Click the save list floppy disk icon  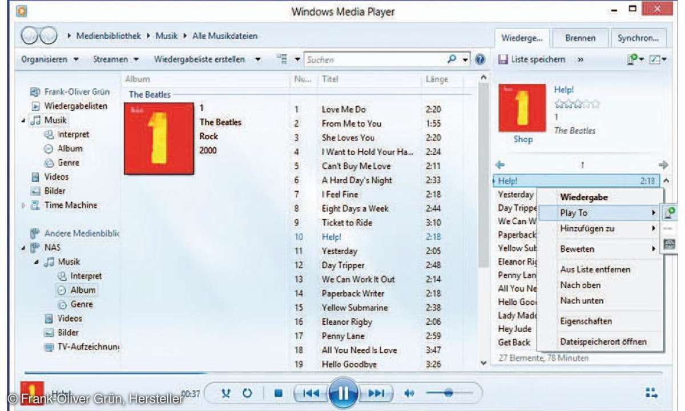click(503, 59)
